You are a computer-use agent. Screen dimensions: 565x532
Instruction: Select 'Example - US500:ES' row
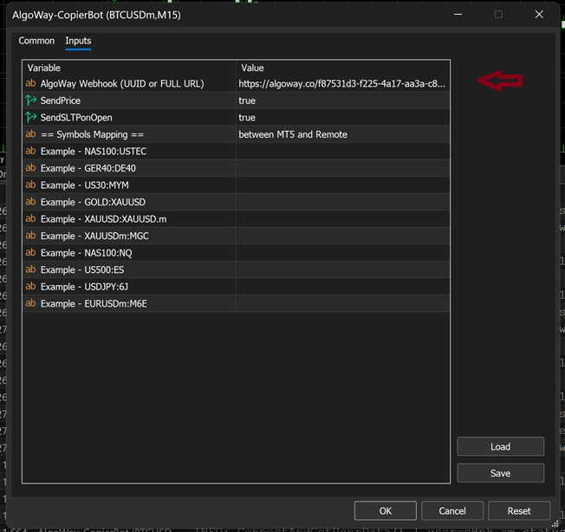pyautogui.click(x=236, y=269)
